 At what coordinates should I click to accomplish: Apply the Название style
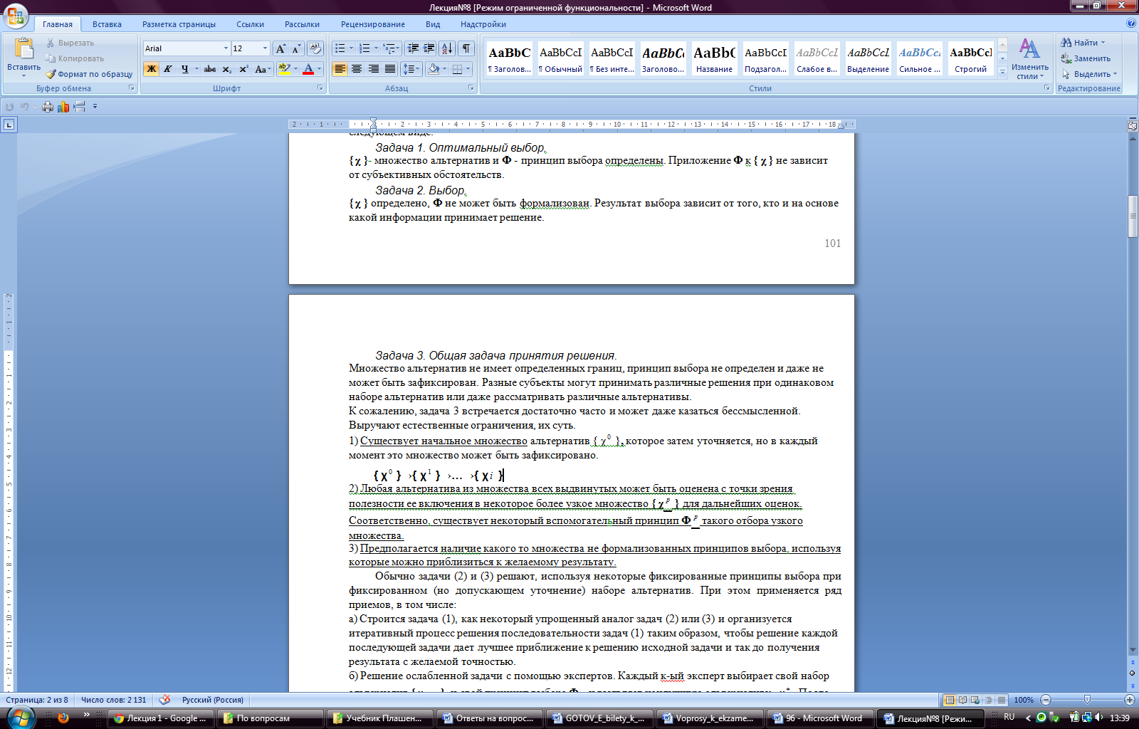714,58
